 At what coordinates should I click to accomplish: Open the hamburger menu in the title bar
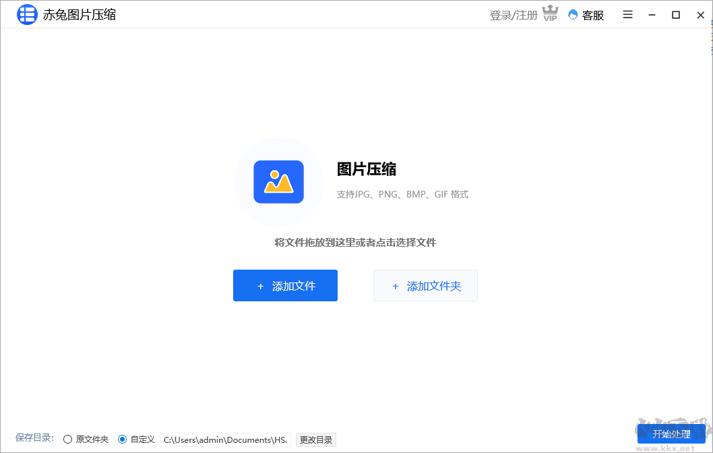click(x=627, y=14)
